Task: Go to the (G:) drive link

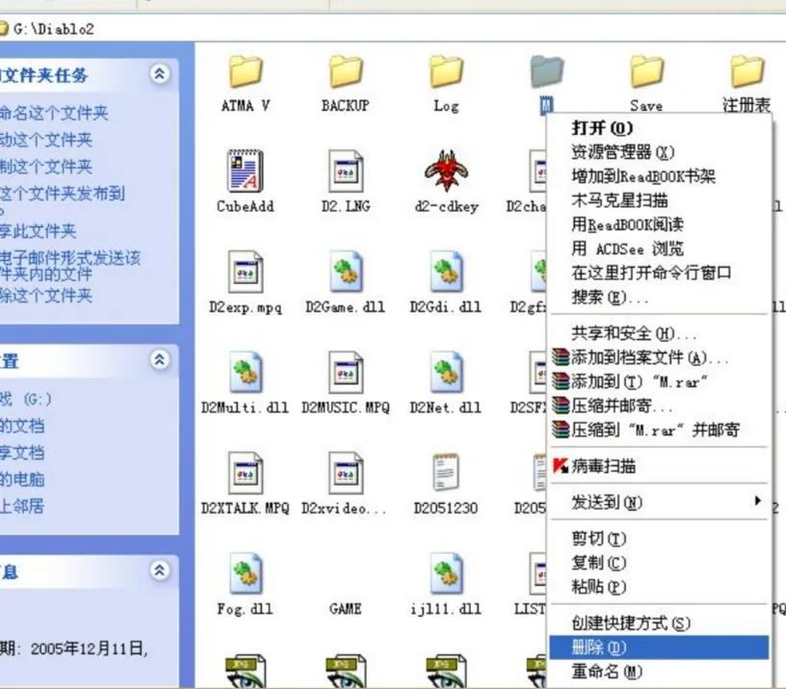Action: click(26, 399)
